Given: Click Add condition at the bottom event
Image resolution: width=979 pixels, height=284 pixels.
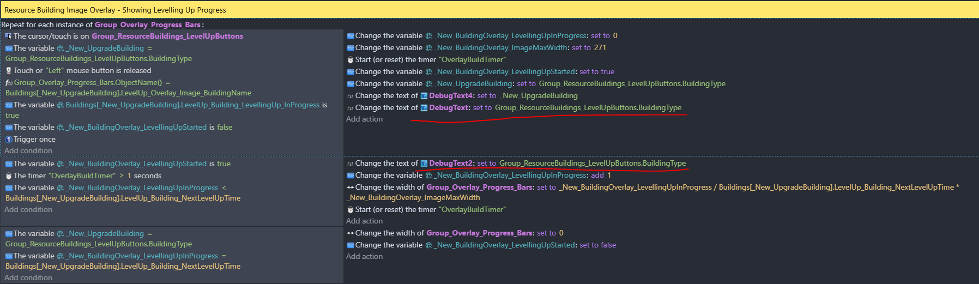Looking at the screenshot, I should (28, 277).
